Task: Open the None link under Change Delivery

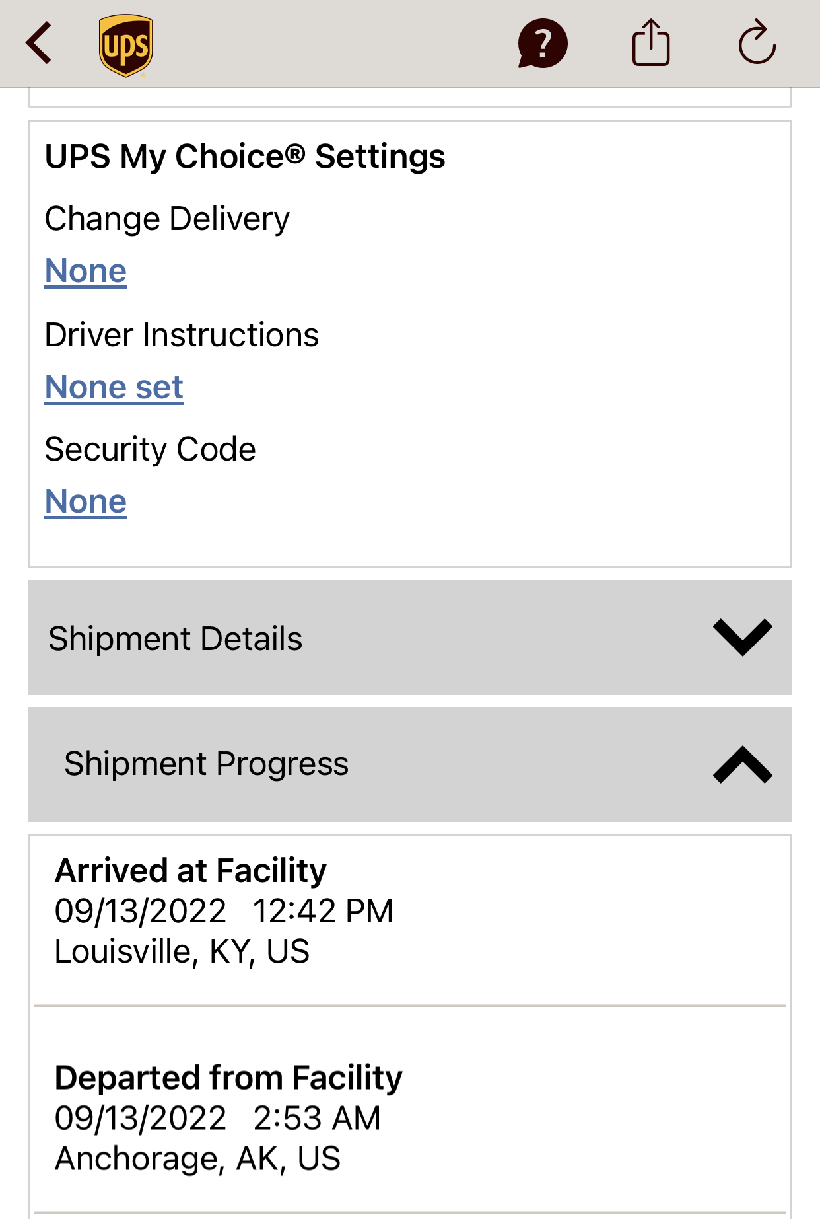Action: [x=86, y=271]
